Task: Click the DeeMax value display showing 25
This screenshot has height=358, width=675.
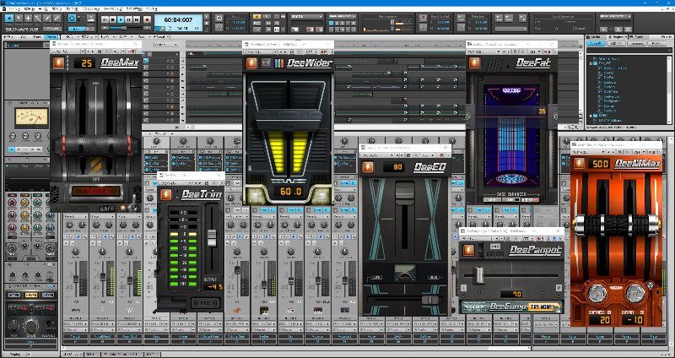Action: point(85,63)
